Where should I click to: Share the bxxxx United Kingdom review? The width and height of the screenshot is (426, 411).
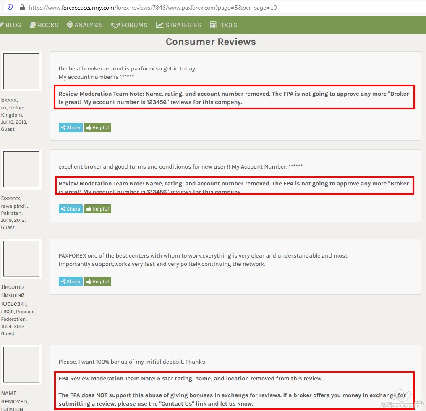tap(71, 127)
